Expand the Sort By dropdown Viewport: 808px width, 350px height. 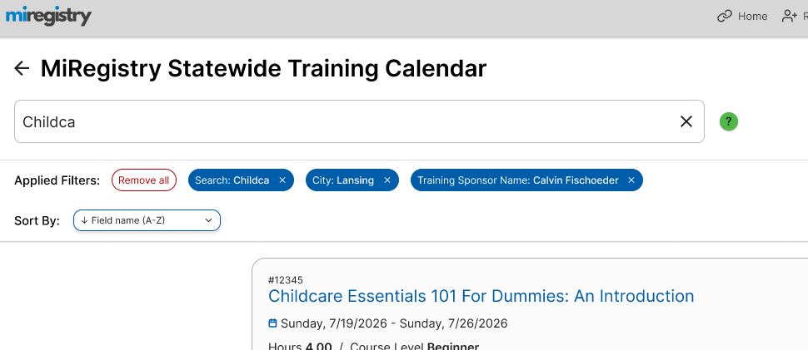[x=147, y=220]
